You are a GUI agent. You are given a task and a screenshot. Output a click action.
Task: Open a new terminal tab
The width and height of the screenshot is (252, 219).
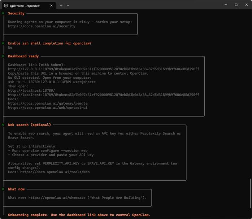(61, 5)
